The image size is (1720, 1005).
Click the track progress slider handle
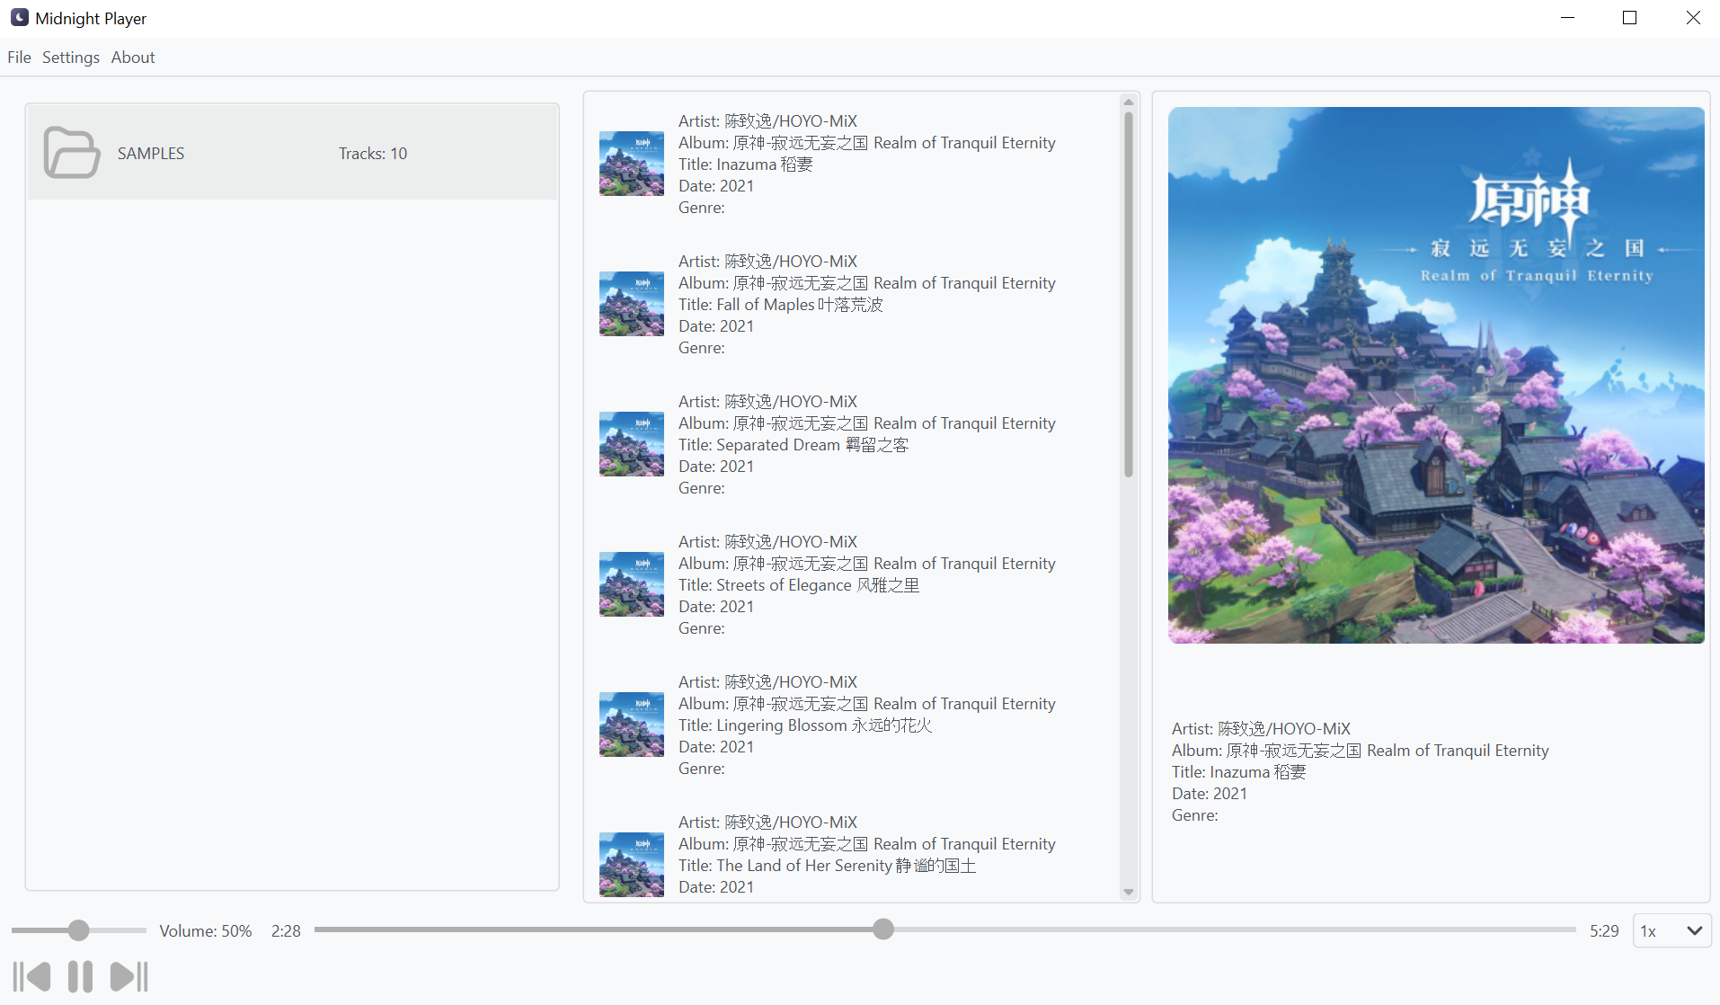coord(883,929)
